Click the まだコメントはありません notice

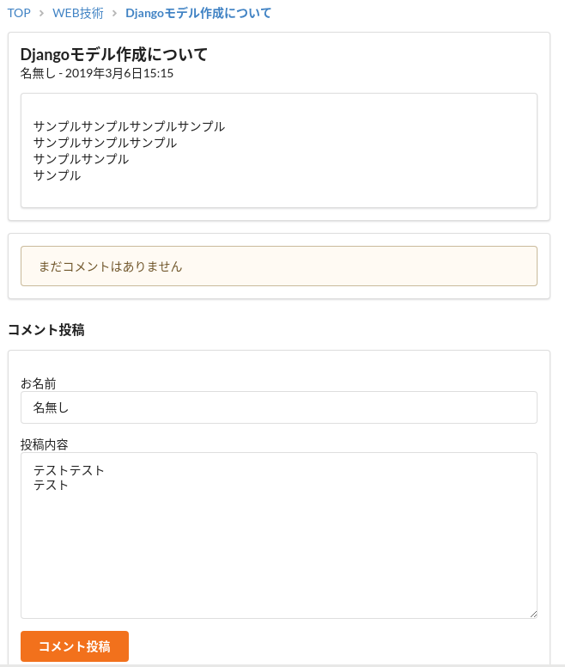(x=110, y=266)
